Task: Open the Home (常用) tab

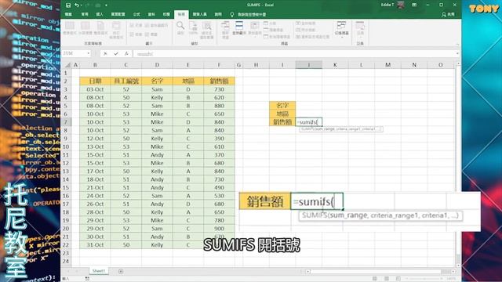Action: coord(85,14)
